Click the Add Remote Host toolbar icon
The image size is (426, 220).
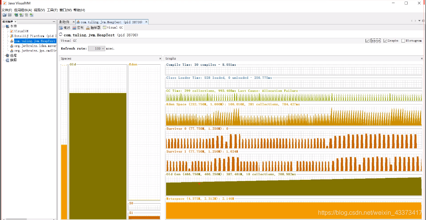16,15
